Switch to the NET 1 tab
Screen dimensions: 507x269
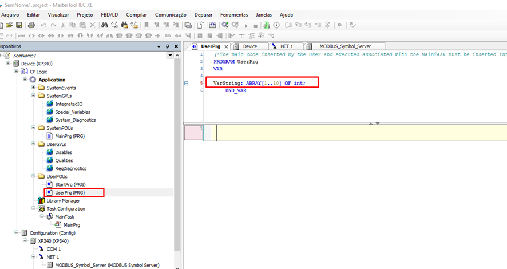pos(286,46)
